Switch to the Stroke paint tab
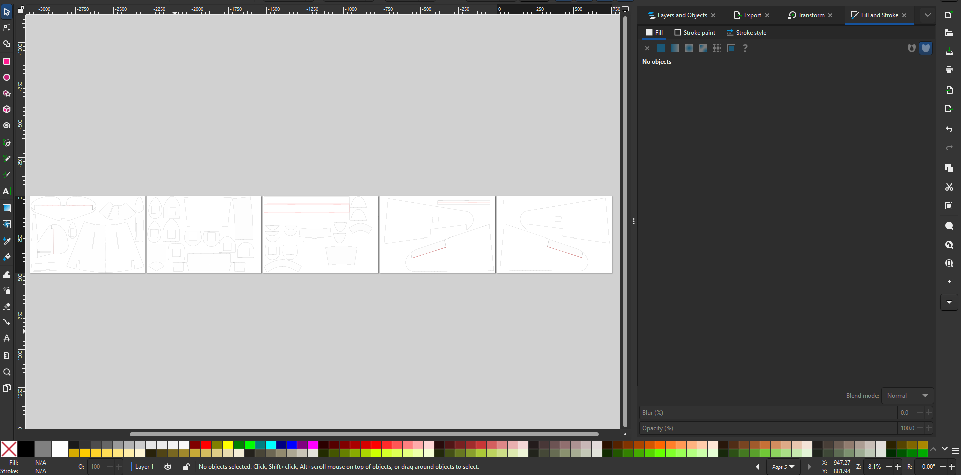 [695, 33]
